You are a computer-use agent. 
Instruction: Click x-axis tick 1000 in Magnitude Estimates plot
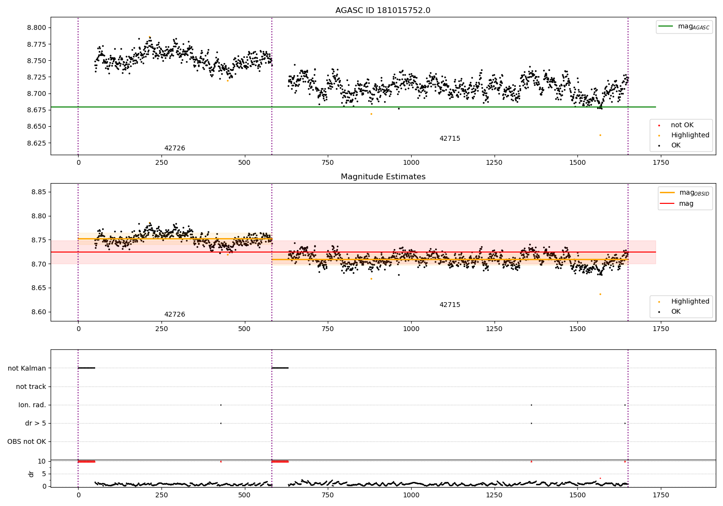(x=411, y=329)
